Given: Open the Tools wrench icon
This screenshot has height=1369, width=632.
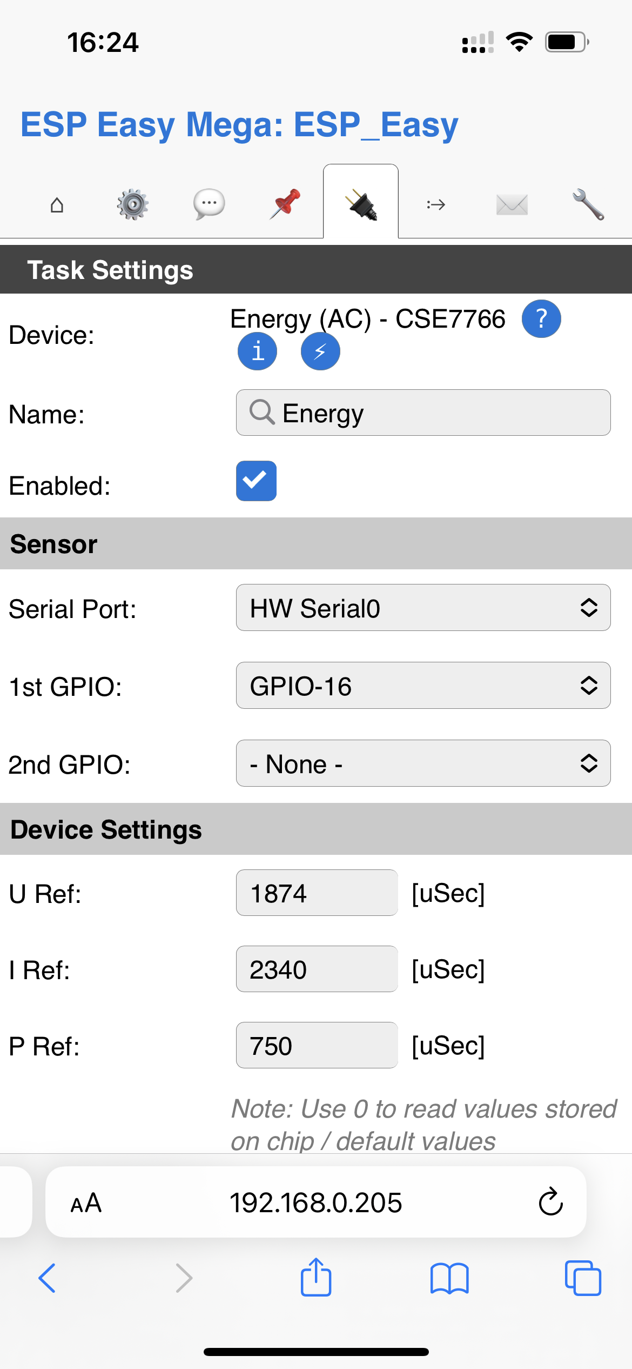Looking at the screenshot, I should click(x=588, y=204).
